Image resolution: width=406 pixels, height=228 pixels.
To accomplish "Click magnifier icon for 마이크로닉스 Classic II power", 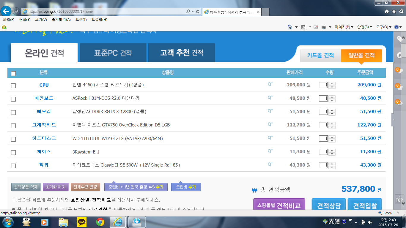I will tap(270, 164).
